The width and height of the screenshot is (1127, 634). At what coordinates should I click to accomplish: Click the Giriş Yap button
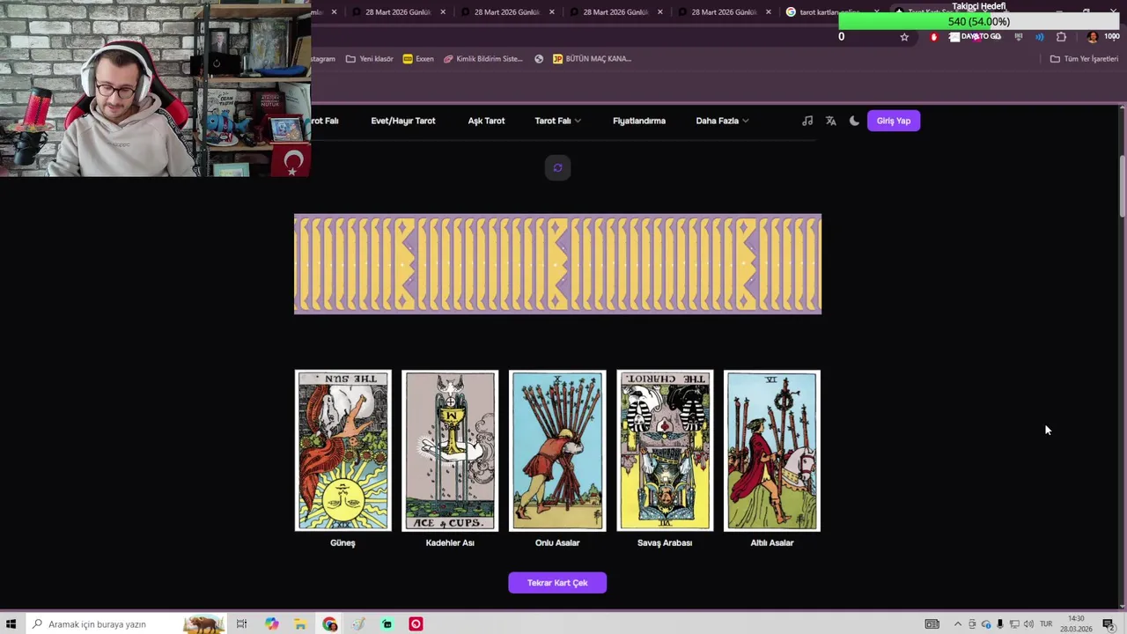pyautogui.click(x=894, y=121)
